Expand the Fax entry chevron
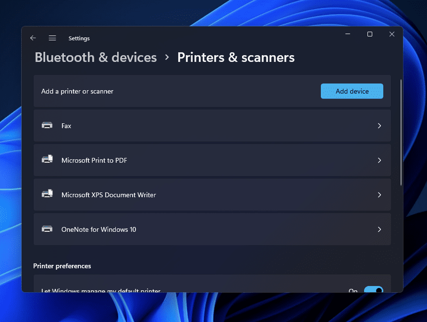Image resolution: width=427 pixels, height=322 pixels. (379, 126)
